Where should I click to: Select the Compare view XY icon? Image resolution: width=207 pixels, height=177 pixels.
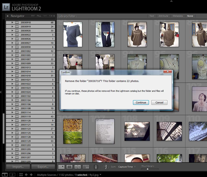77,167
